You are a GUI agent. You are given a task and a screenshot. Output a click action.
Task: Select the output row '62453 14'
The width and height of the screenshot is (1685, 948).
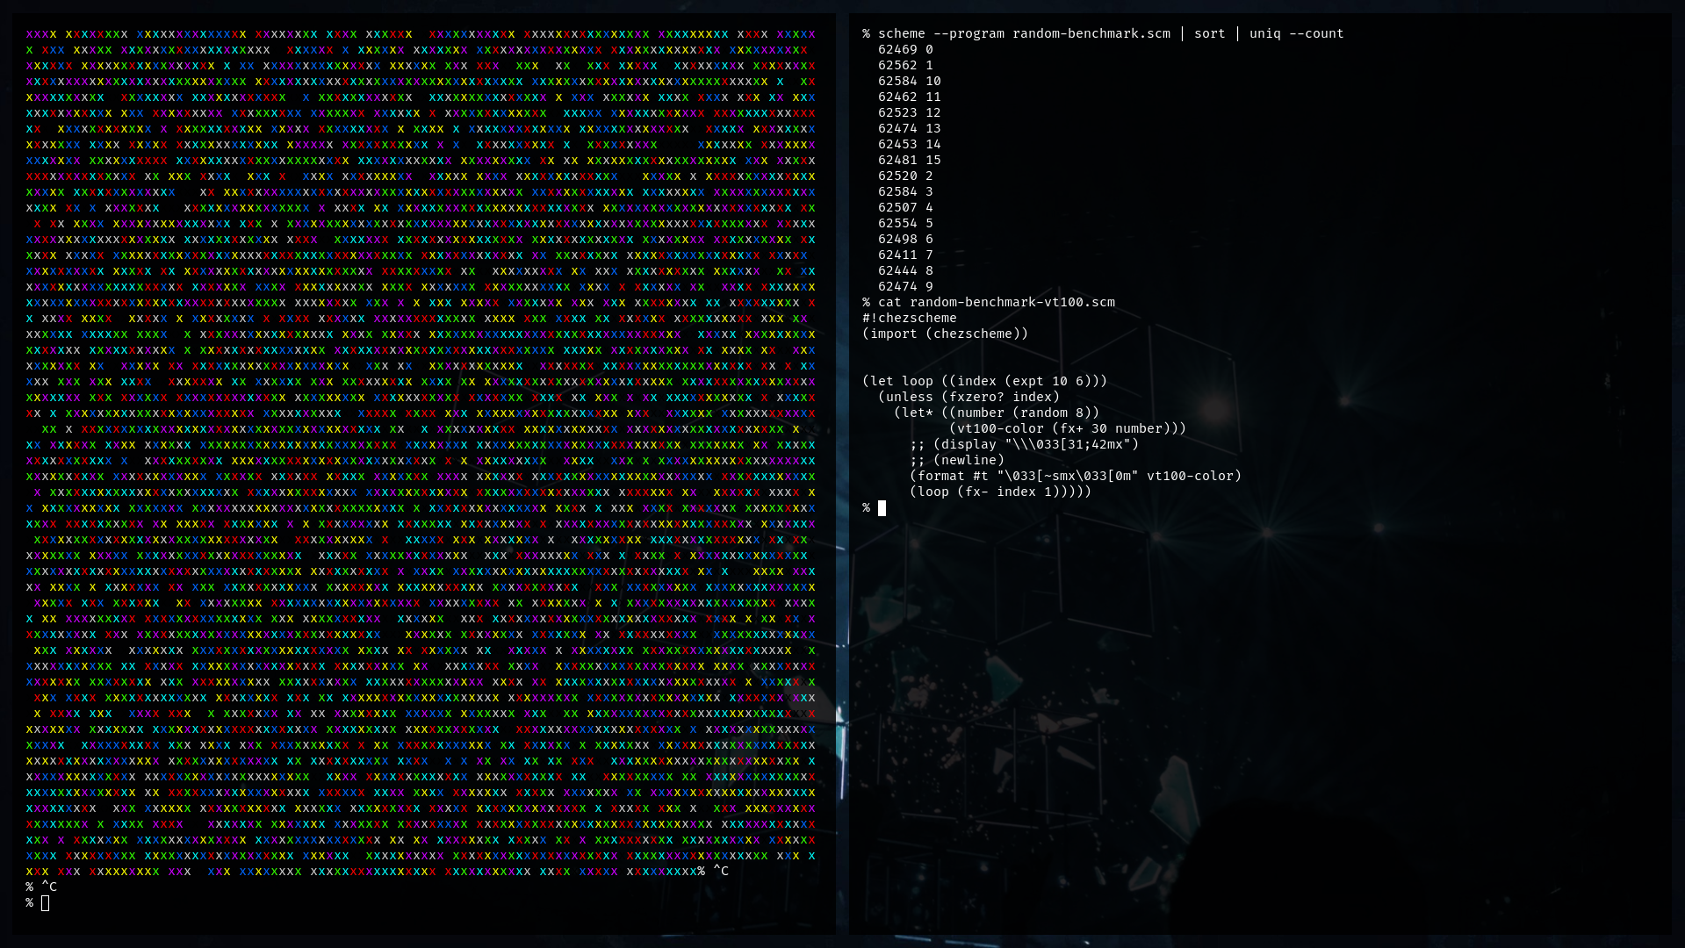[x=910, y=144]
